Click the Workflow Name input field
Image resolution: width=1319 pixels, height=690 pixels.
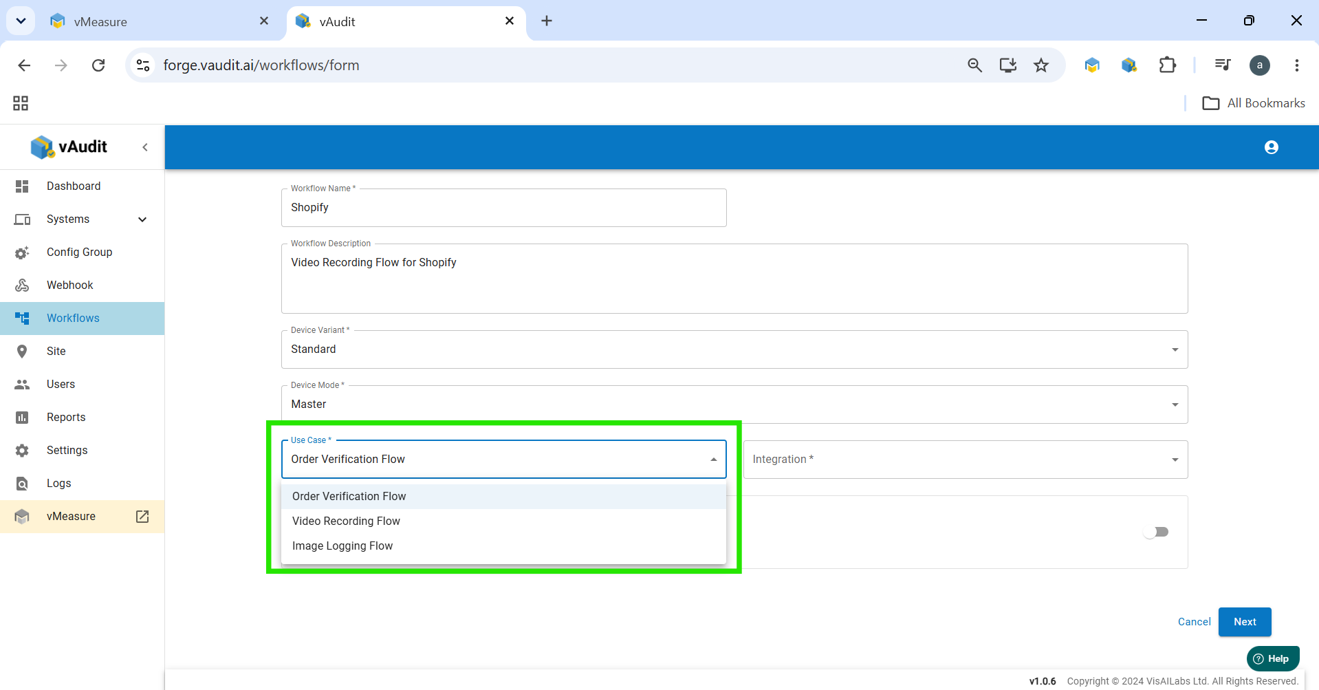(503, 208)
